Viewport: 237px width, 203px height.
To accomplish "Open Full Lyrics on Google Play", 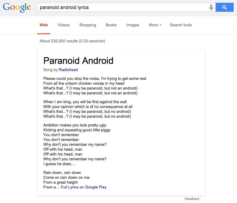I will (84, 187).
